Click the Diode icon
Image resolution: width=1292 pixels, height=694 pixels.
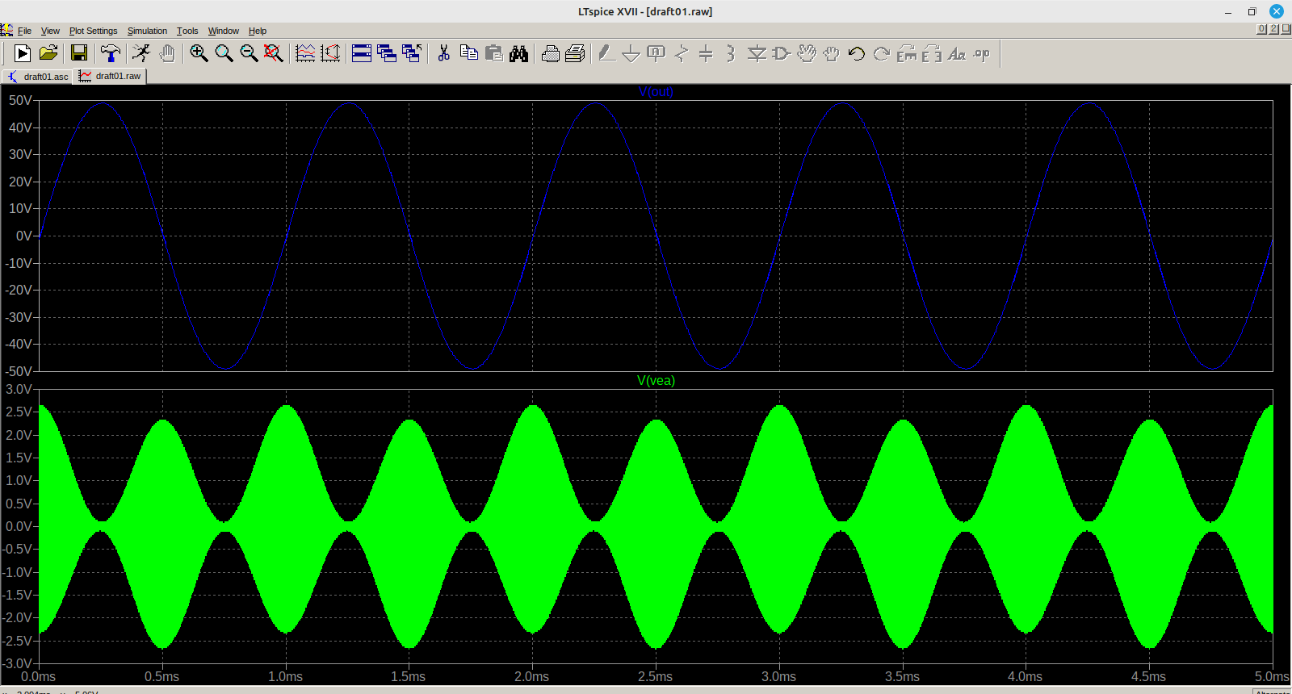(757, 53)
